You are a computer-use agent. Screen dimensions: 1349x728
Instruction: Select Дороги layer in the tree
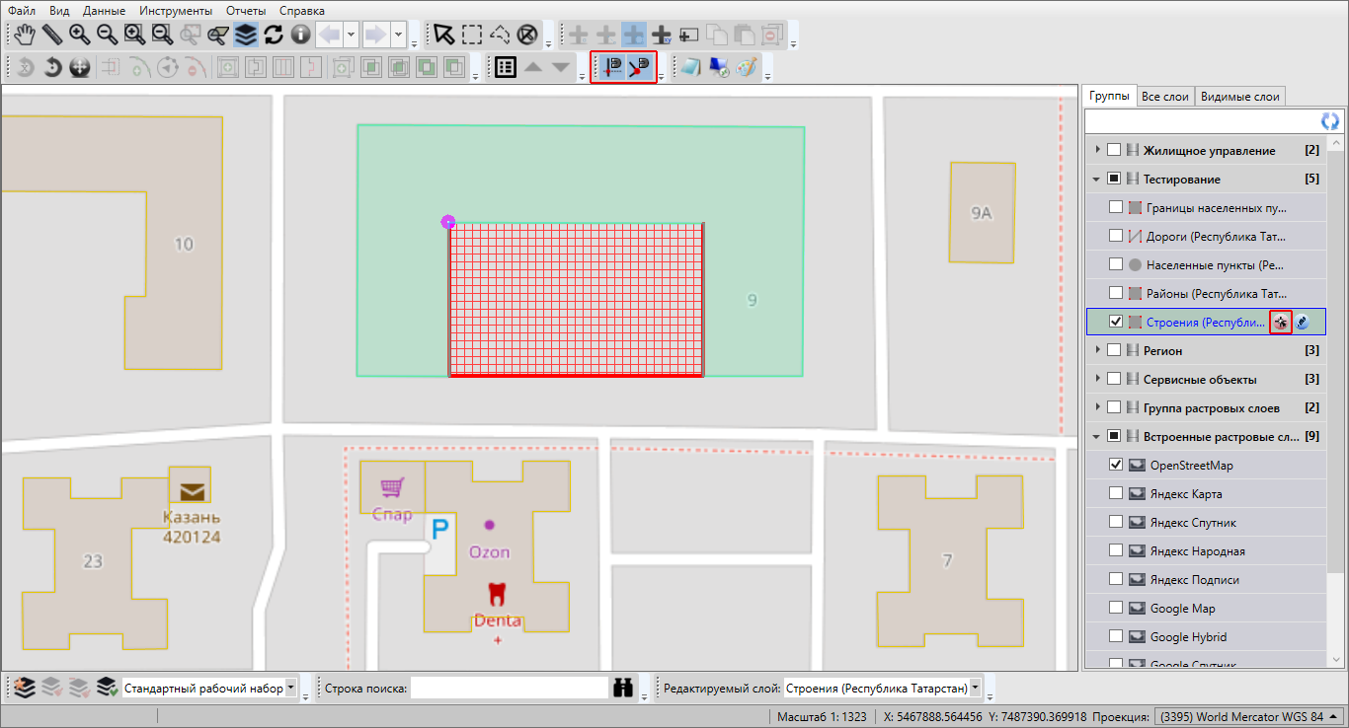(1215, 237)
